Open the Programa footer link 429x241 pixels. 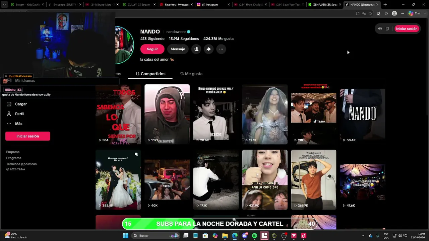14,158
